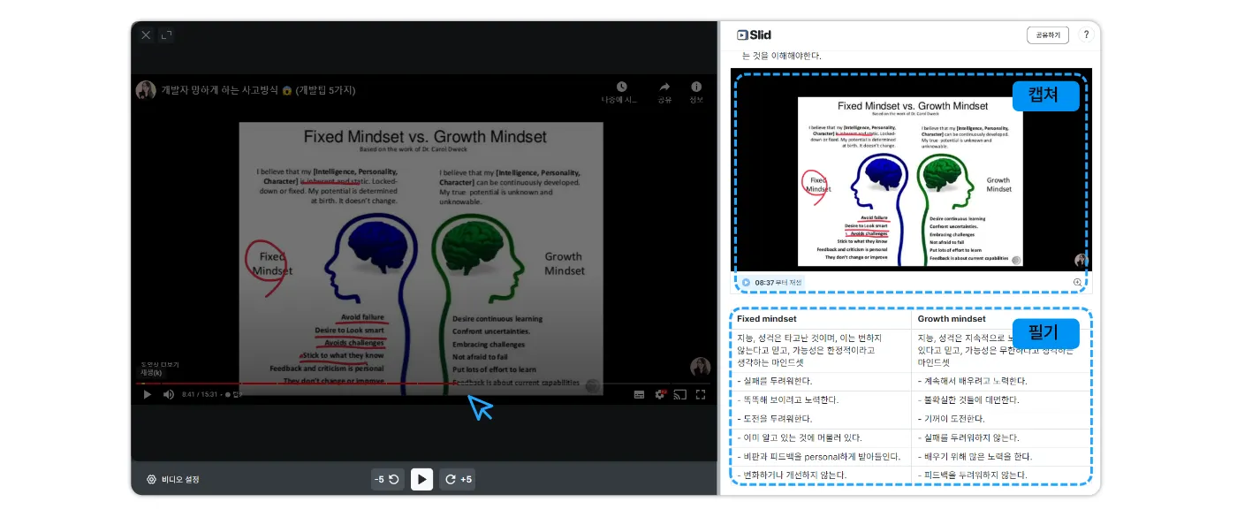Select the cell '- 똑똑해 보이려고 노력한다.'
1237x517 pixels.
coord(822,399)
